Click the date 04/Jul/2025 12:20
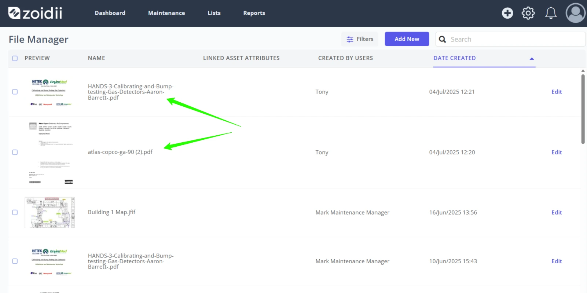Screen dimensions: 587x293 (x=452, y=152)
